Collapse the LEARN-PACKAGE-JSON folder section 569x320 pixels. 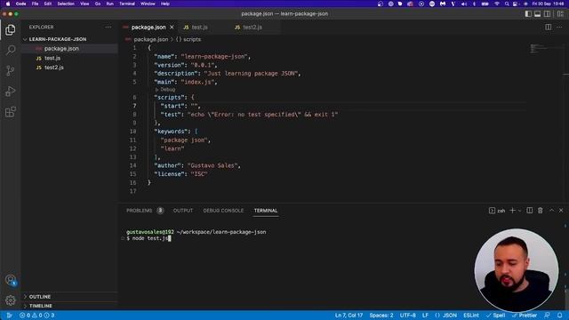click(57, 39)
